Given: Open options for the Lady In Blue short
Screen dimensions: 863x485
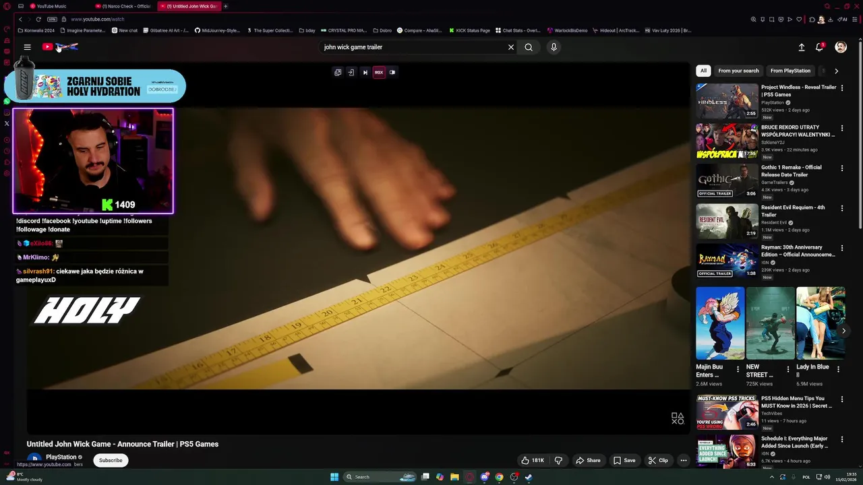Looking at the screenshot, I should (x=838, y=369).
